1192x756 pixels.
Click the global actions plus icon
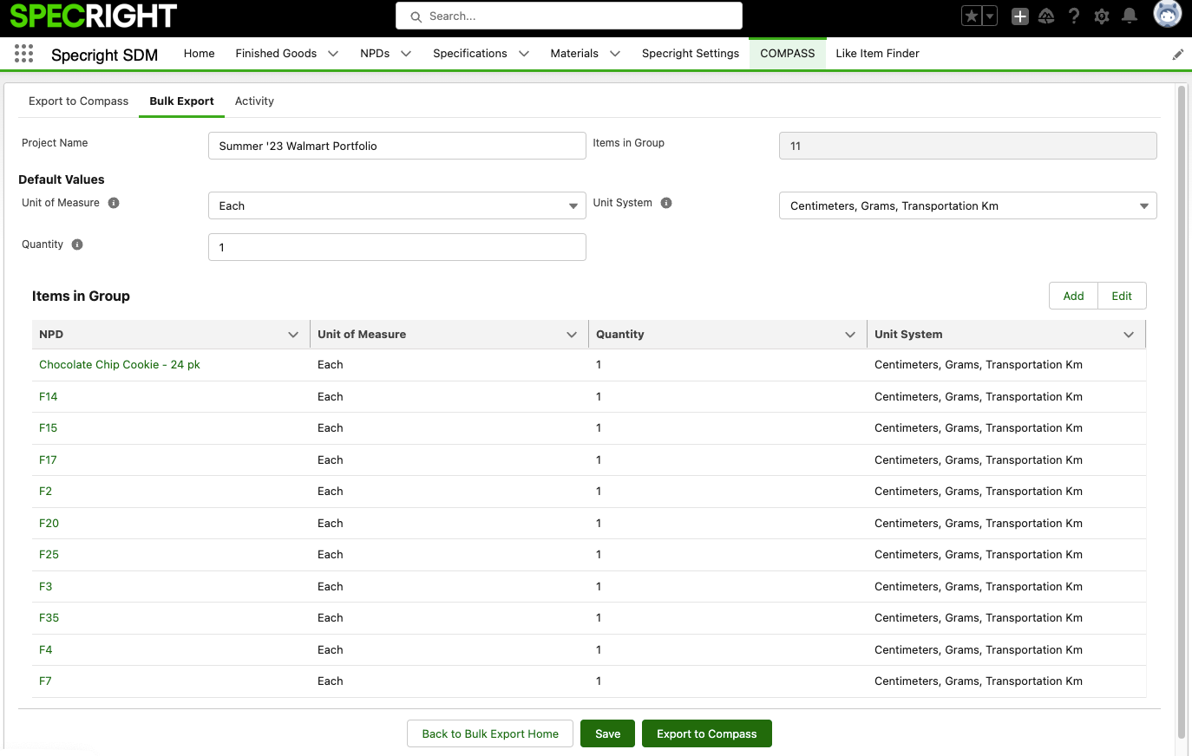coord(1020,16)
